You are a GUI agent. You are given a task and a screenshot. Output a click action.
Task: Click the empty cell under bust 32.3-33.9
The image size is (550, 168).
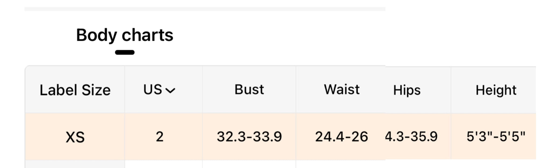tap(249, 164)
